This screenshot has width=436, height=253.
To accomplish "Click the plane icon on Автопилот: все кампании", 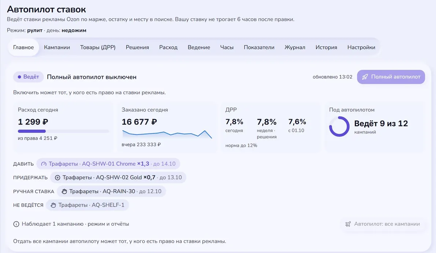I will click(x=348, y=224).
